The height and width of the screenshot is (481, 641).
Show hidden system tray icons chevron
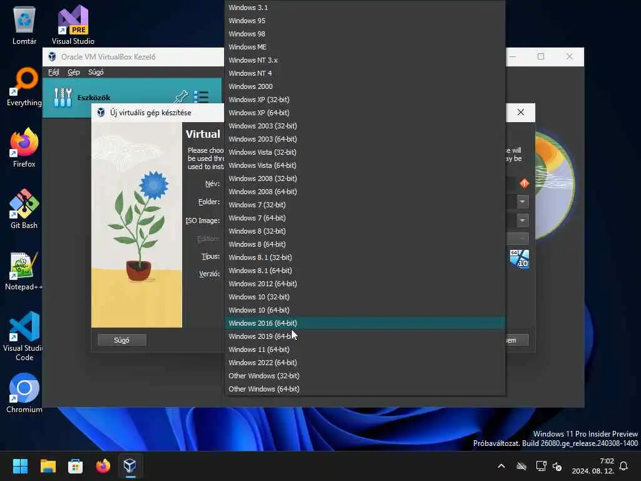(x=501, y=466)
